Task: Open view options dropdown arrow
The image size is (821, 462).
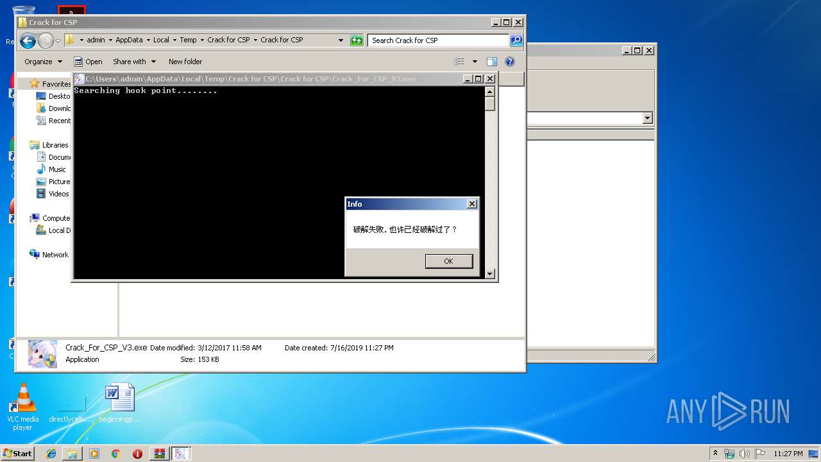Action: click(x=475, y=62)
